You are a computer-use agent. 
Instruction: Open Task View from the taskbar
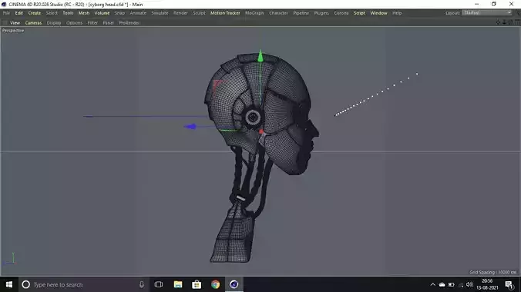(159, 284)
